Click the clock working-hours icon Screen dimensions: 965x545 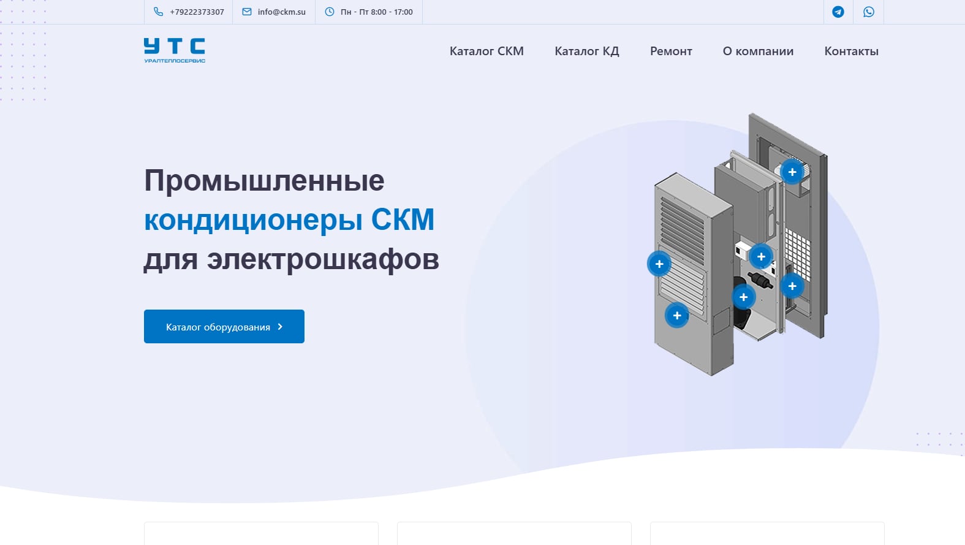(x=330, y=12)
